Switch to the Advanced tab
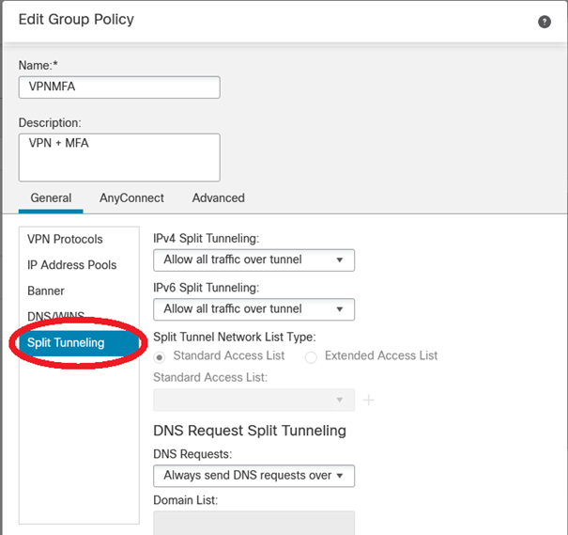This screenshot has height=535, width=568. [x=219, y=198]
